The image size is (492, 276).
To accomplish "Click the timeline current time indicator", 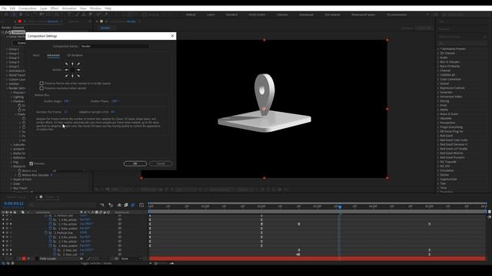I will pos(340,206).
